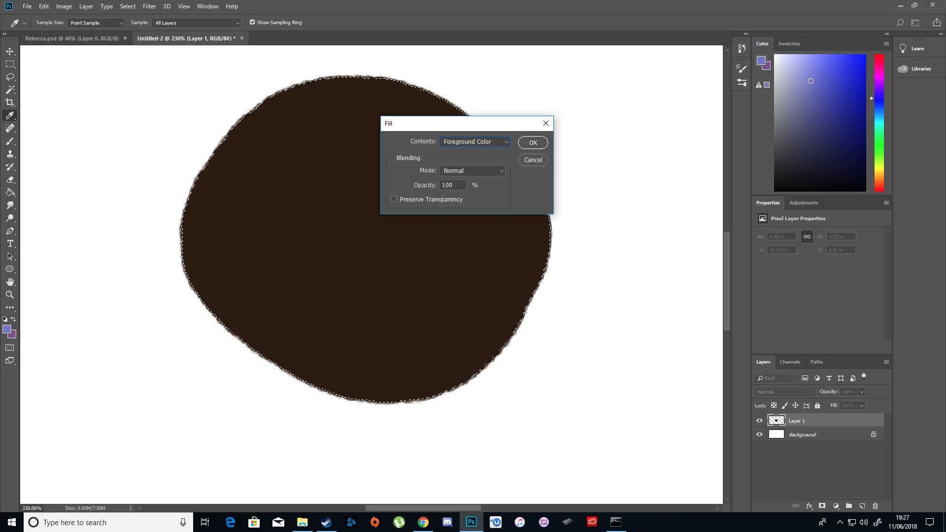Uncheck Show Sampling Ring option
The height and width of the screenshot is (532, 946).
click(252, 22)
